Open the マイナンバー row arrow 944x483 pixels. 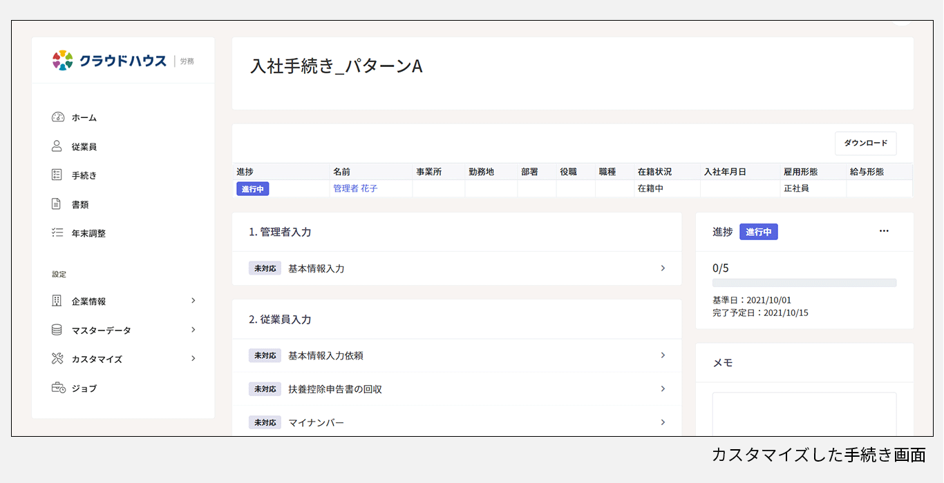point(663,422)
